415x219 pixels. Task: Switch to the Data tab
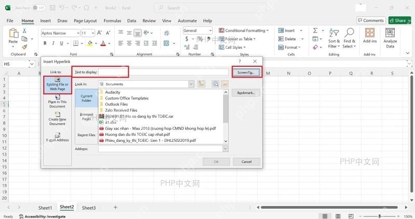tap(132, 21)
